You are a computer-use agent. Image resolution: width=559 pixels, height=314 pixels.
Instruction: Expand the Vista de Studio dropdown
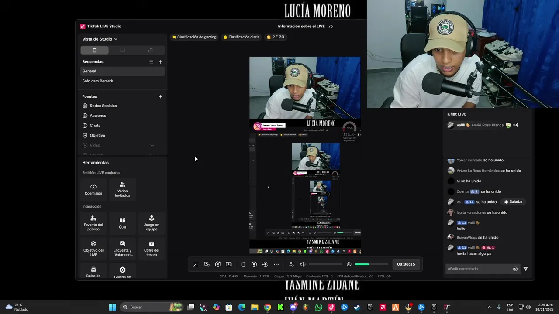[100, 39]
